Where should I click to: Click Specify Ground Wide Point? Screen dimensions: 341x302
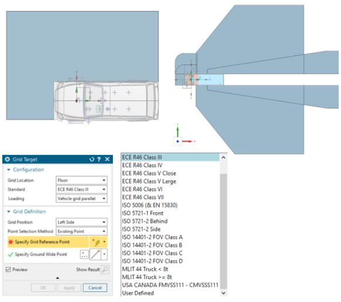point(41,255)
